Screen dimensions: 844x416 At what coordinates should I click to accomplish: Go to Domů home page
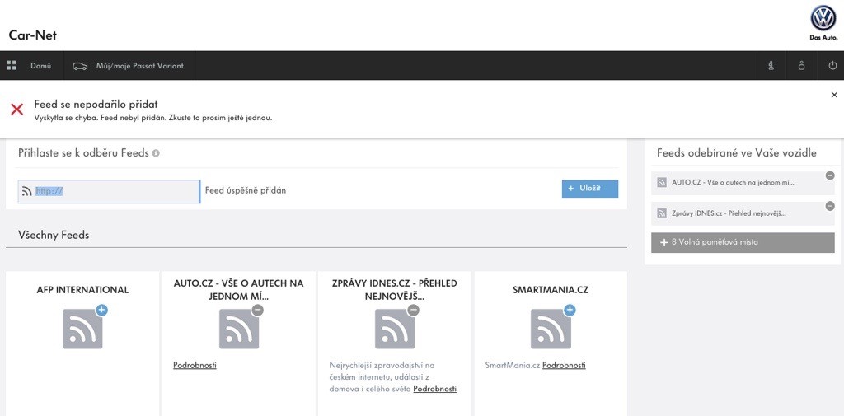tap(41, 66)
